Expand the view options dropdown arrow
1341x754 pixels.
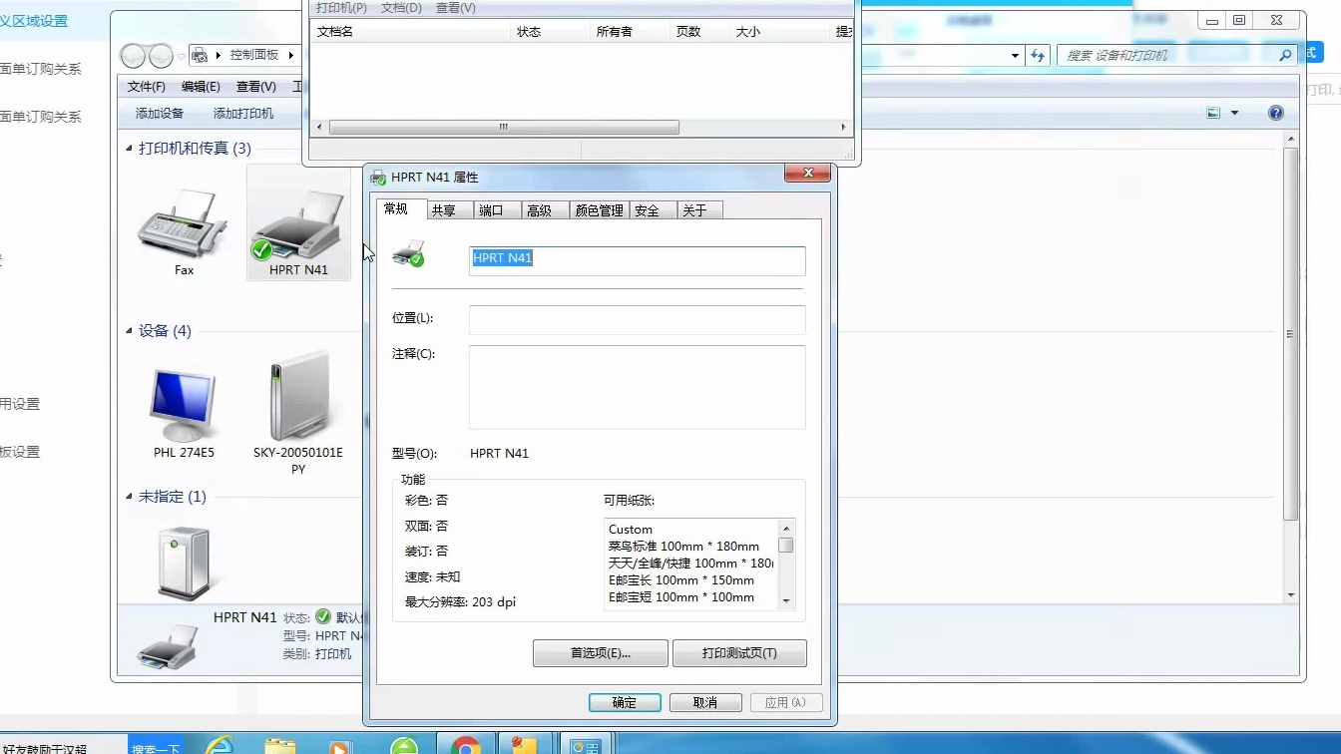click(1234, 113)
